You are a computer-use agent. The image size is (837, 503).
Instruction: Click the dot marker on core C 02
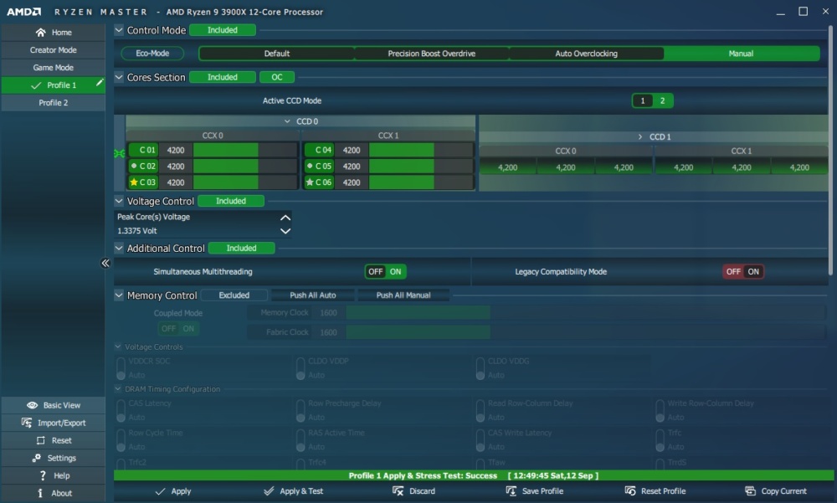[133, 166]
